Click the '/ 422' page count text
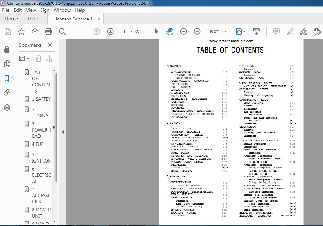This screenshot has height=226, width=323. click(135, 32)
